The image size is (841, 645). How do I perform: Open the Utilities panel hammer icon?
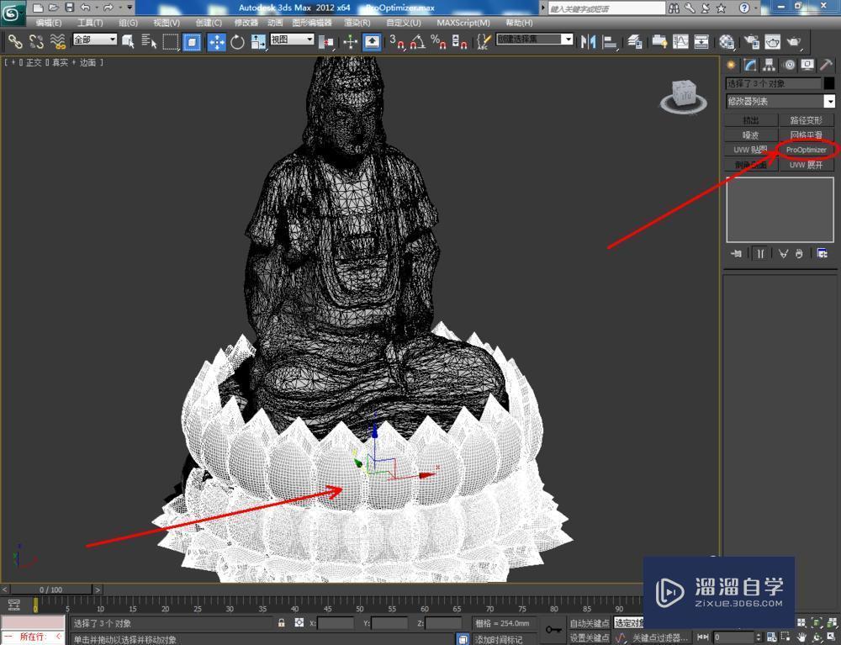coord(826,65)
